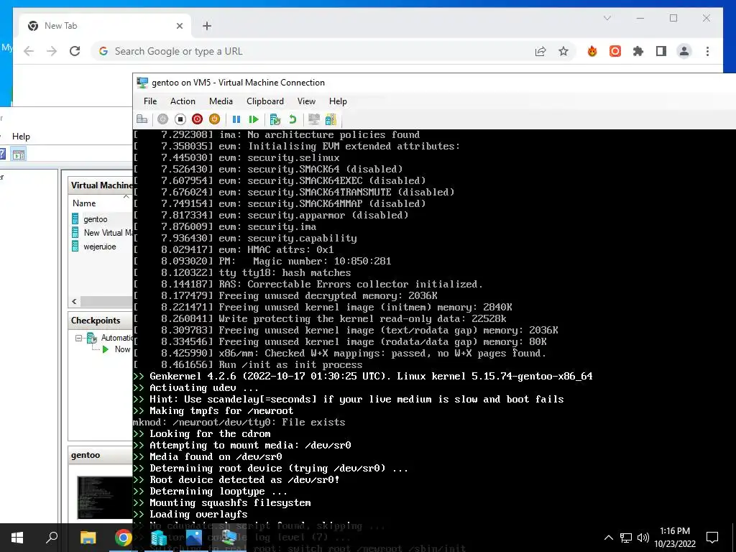736x552 pixels.
Task: Close the New Tab tab
Action: (x=179, y=26)
